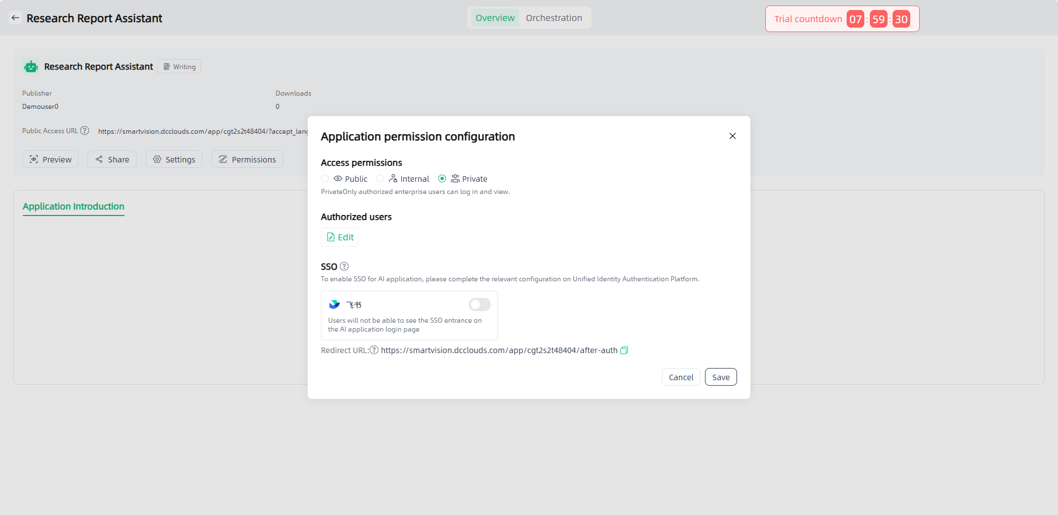Open the Application Introduction tab
1058x515 pixels.
pyautogui.click(x=74, y=206)
